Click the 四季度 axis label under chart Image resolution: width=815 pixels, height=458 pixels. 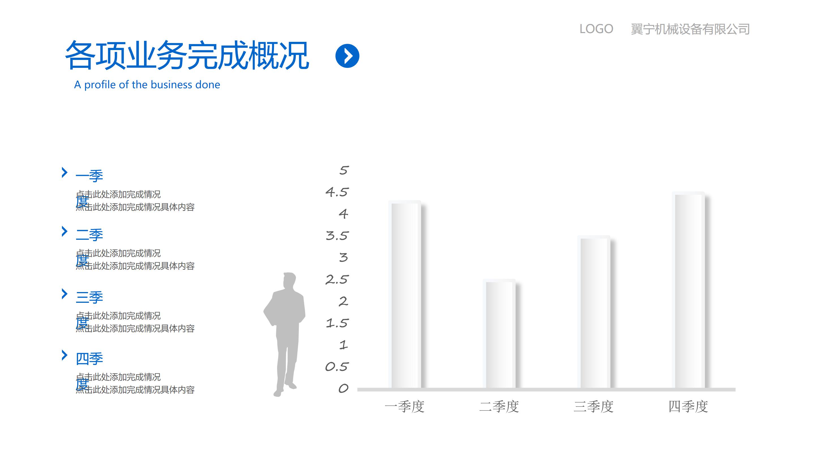(688, 407)
